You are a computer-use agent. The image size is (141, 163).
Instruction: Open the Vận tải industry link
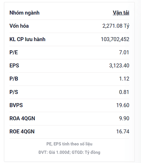[121, 13]
